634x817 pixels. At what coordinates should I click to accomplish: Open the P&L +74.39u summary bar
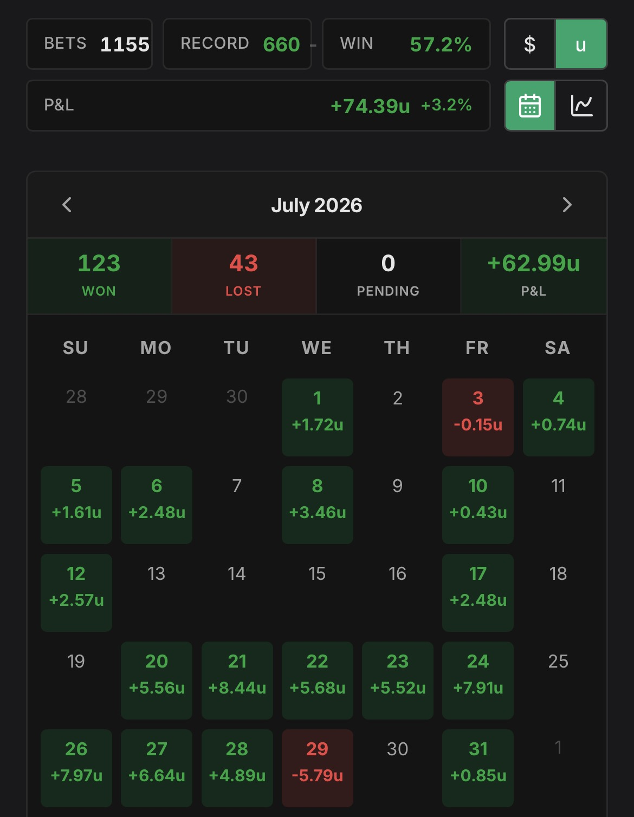click(x=258, y=106)
